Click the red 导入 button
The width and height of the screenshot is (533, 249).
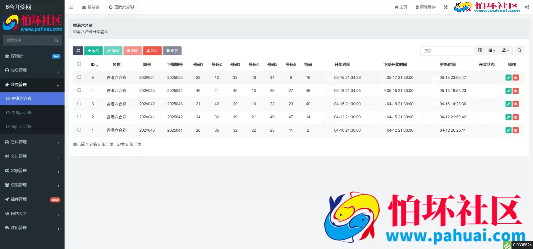point(152,51)
